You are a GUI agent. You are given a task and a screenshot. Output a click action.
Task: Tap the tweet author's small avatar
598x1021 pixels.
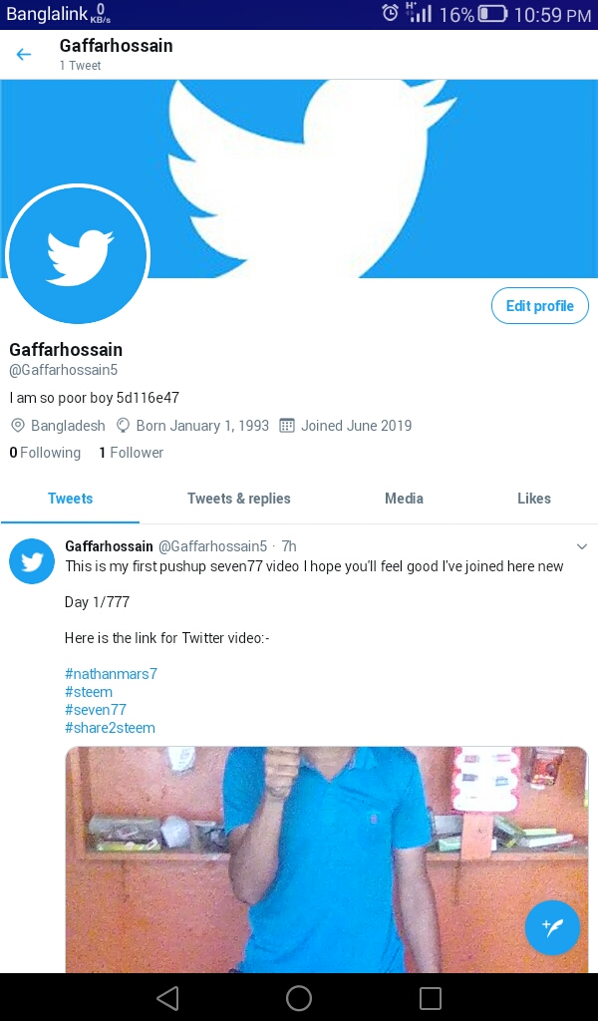coord(32,561)
